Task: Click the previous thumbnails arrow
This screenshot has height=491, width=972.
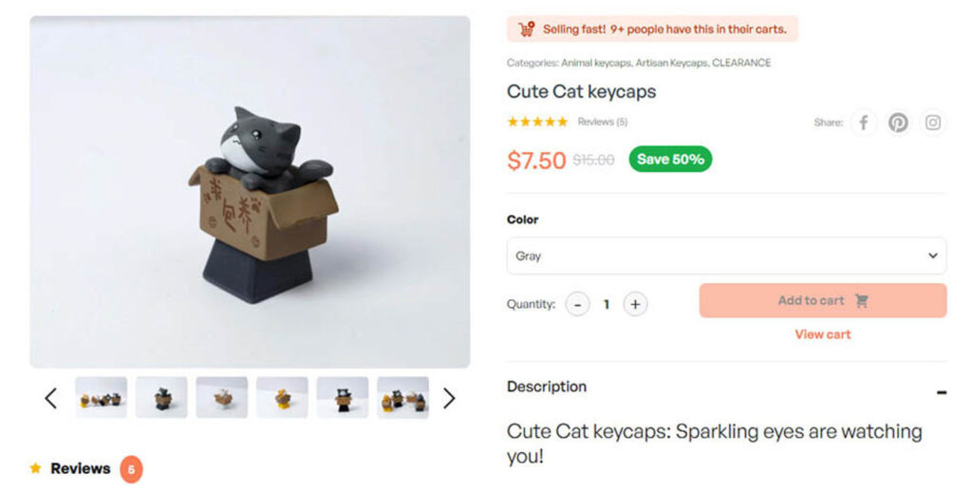Action: pos(51,398)
